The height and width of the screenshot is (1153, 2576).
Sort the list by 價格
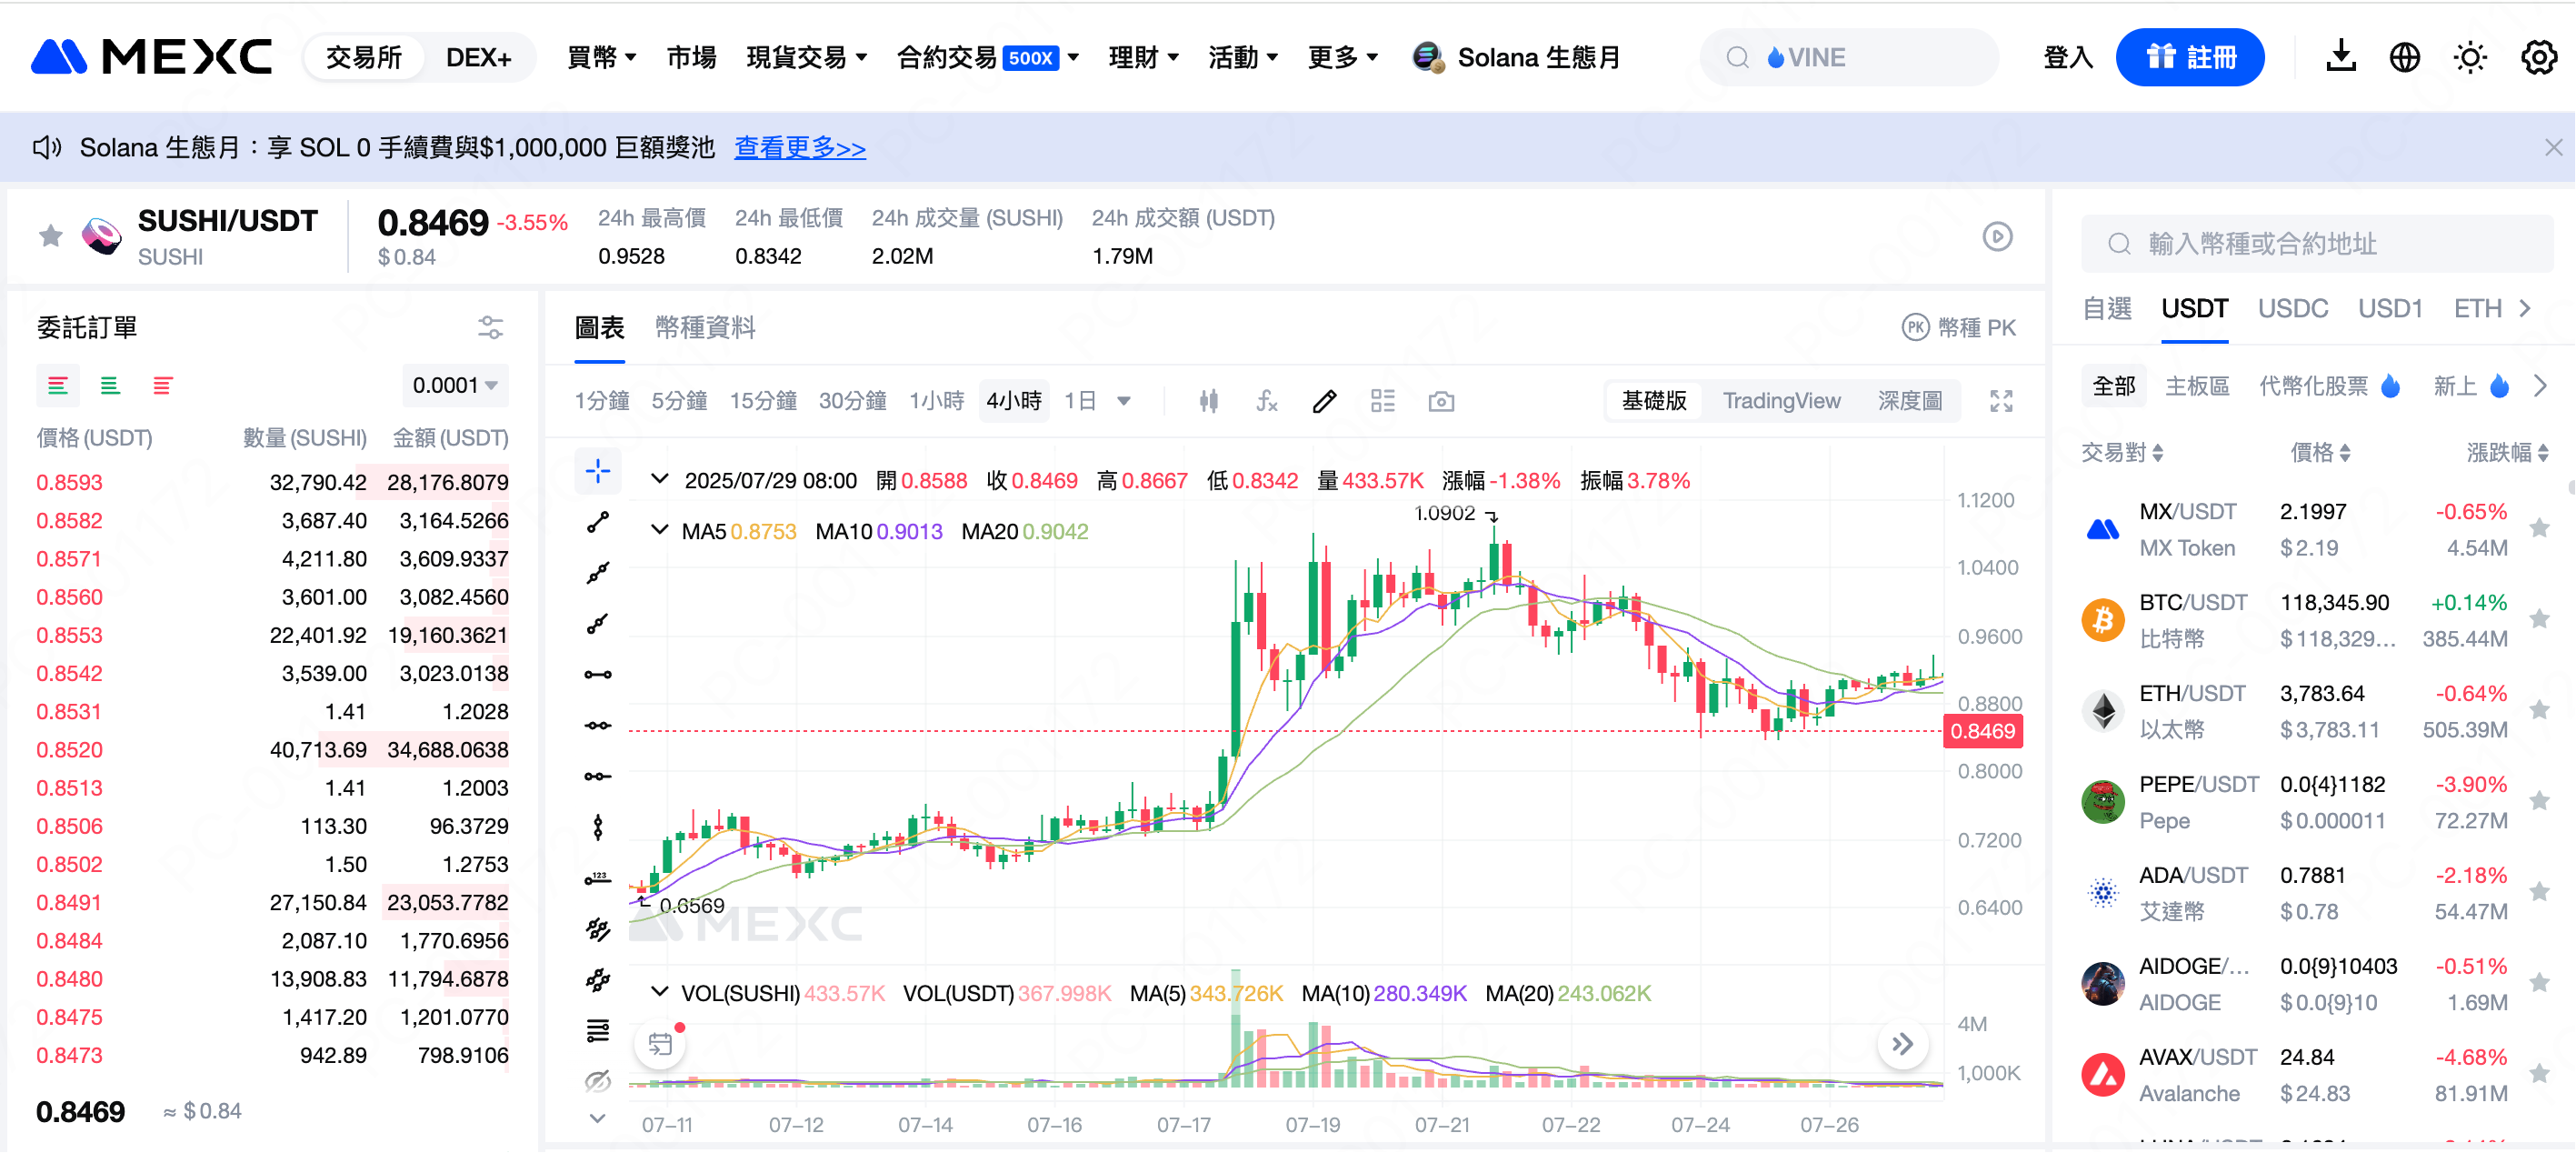pyautogui.click(x=2320, y=452)
